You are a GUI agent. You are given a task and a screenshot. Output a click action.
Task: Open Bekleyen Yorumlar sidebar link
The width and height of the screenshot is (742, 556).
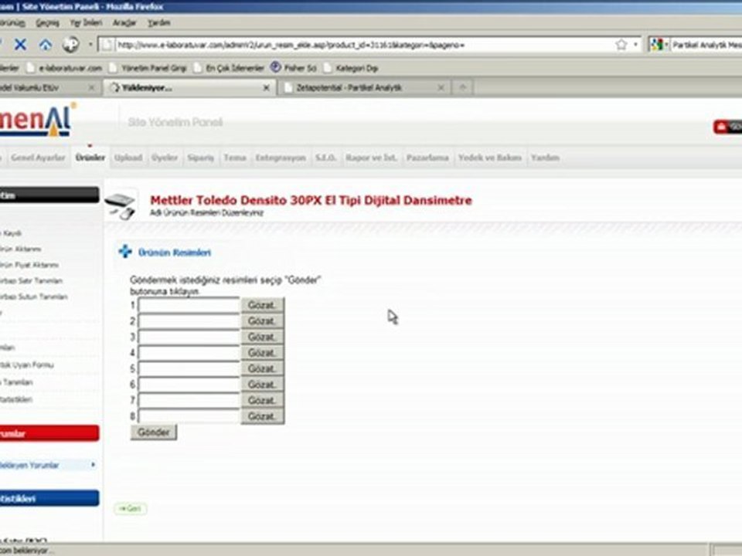(x=29, y=465)
